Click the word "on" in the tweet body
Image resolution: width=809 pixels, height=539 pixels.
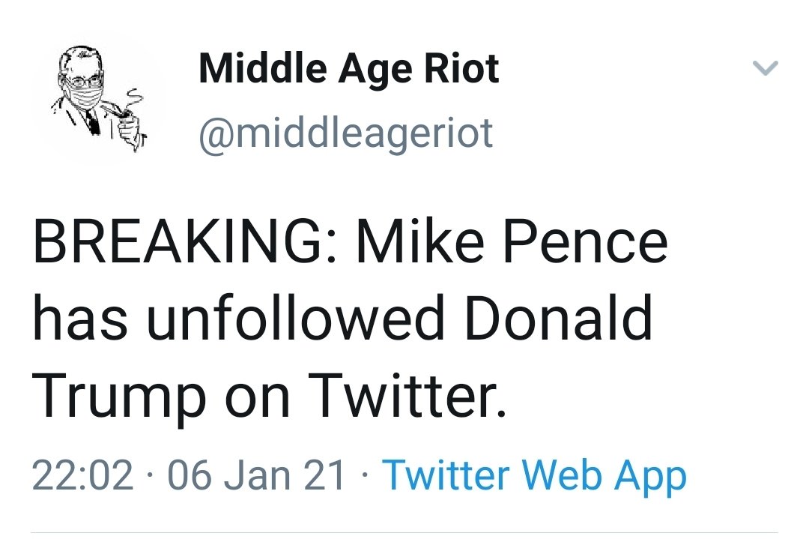(x=258, y=398)
